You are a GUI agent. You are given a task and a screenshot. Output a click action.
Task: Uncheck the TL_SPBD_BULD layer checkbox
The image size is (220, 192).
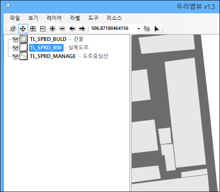(x=15, y=39)
